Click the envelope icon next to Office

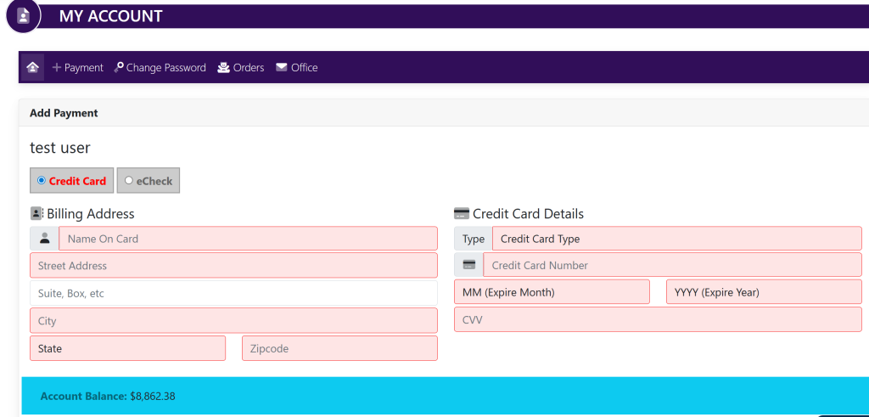(282, 68)
